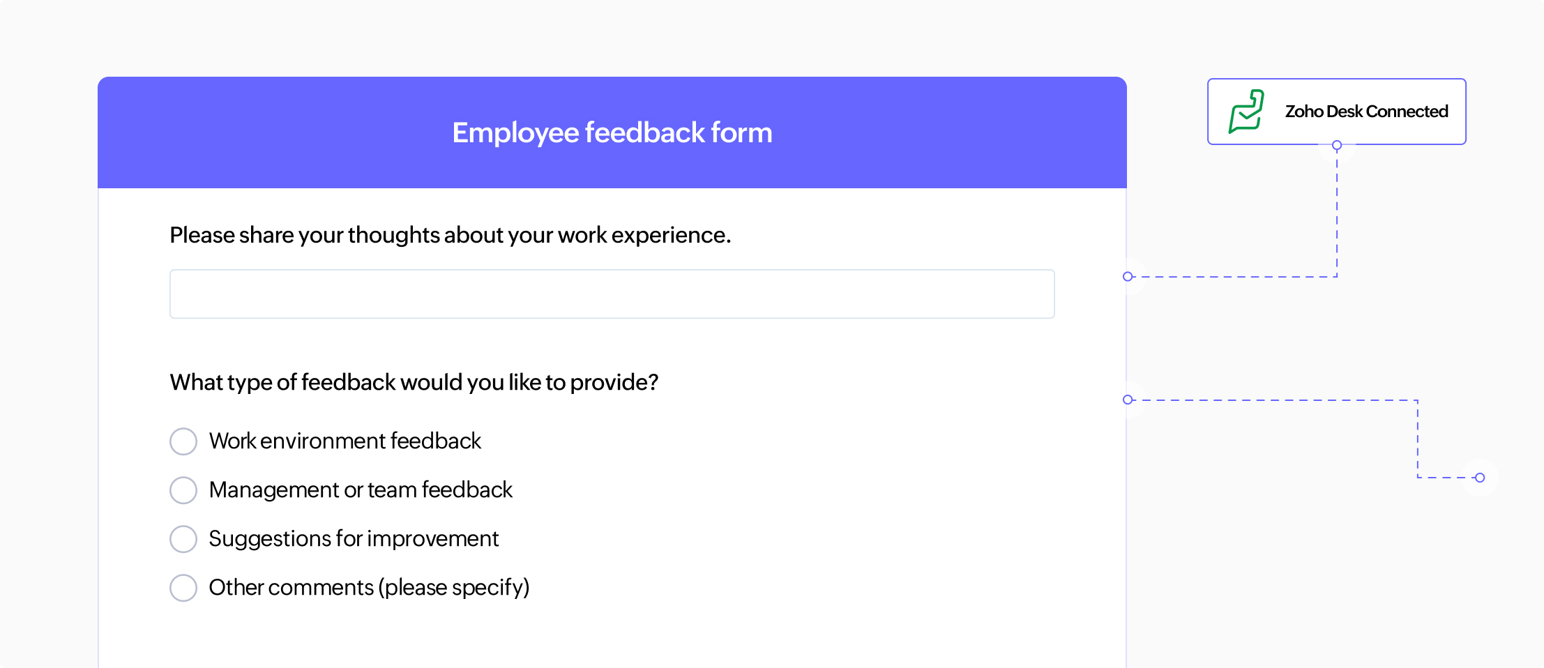The image size is (1544, 668).
Task: Open the "Zoho Desk Connected" badge
Action: coord(1335,111)
